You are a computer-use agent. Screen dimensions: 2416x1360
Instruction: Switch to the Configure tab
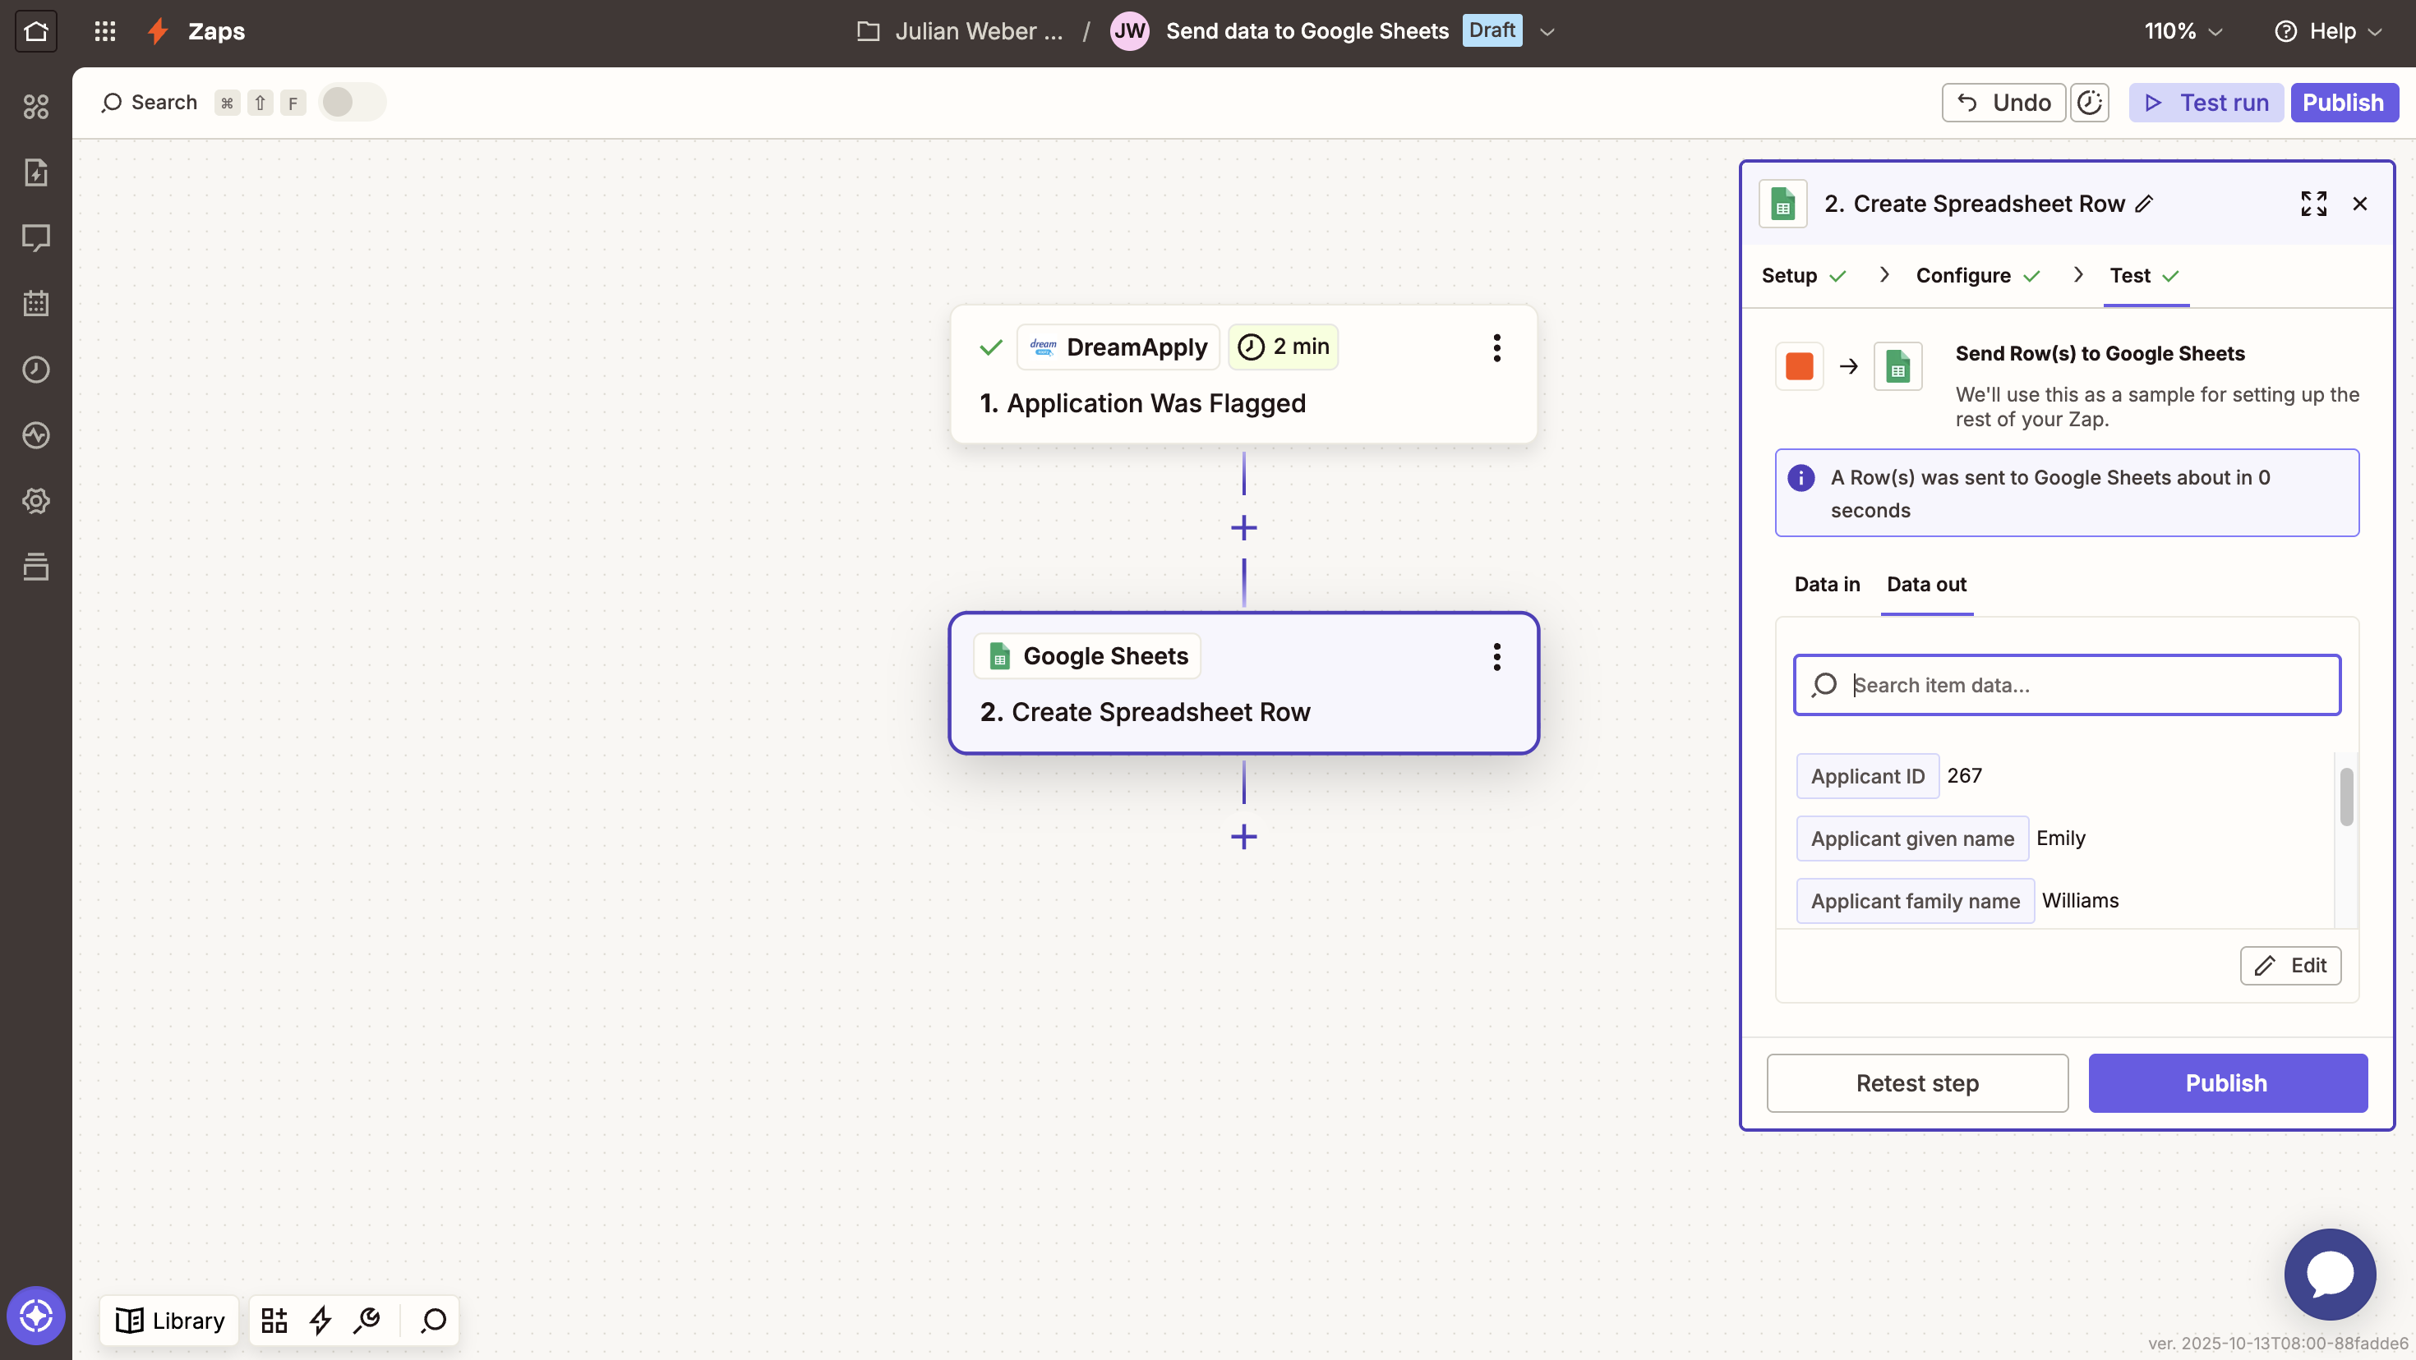click(1978, 276)
